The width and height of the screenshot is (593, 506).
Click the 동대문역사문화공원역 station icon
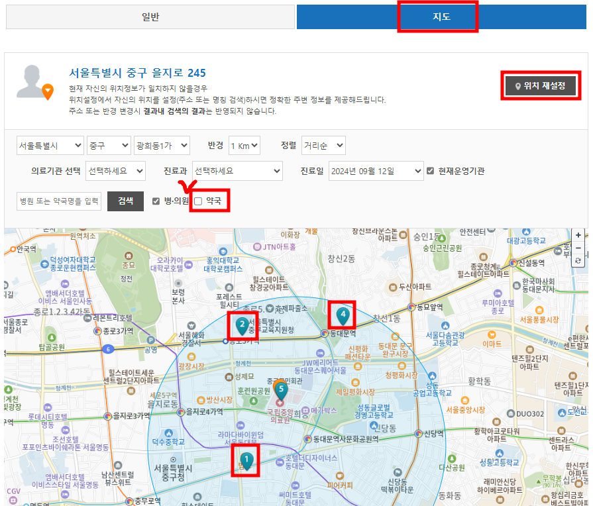pyautogui.click(x=308, y=439)
